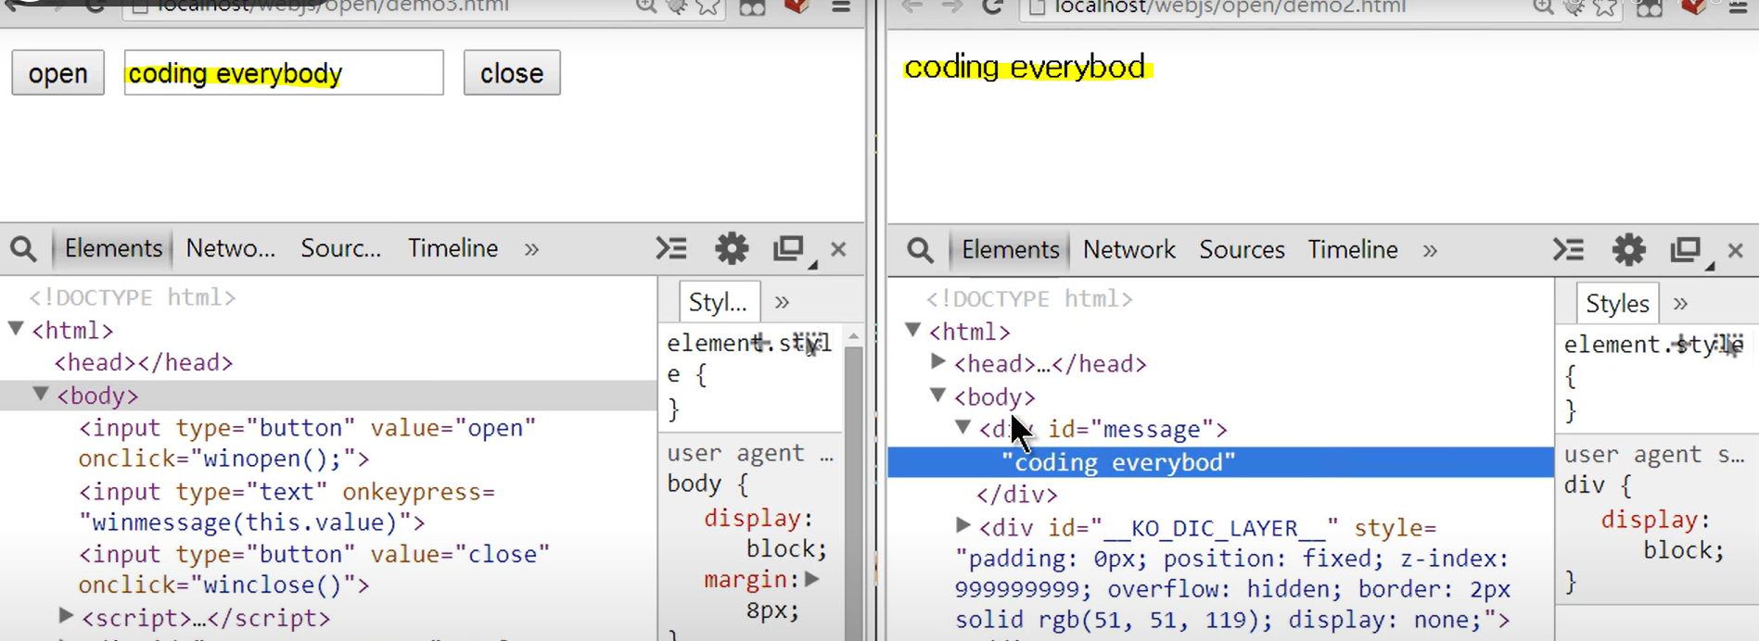Image resolution: width=1759 pixels, height=641 pixels.
Task: Open Styles tab in right sidebar
Action: (x=1617, y=304)
